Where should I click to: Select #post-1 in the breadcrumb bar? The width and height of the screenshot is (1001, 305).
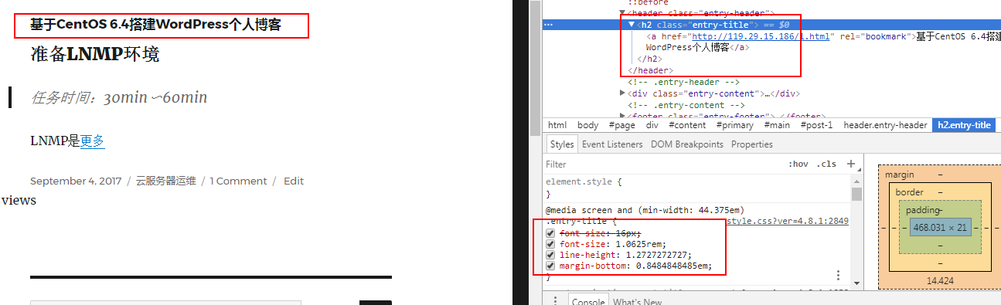(817, 125)
